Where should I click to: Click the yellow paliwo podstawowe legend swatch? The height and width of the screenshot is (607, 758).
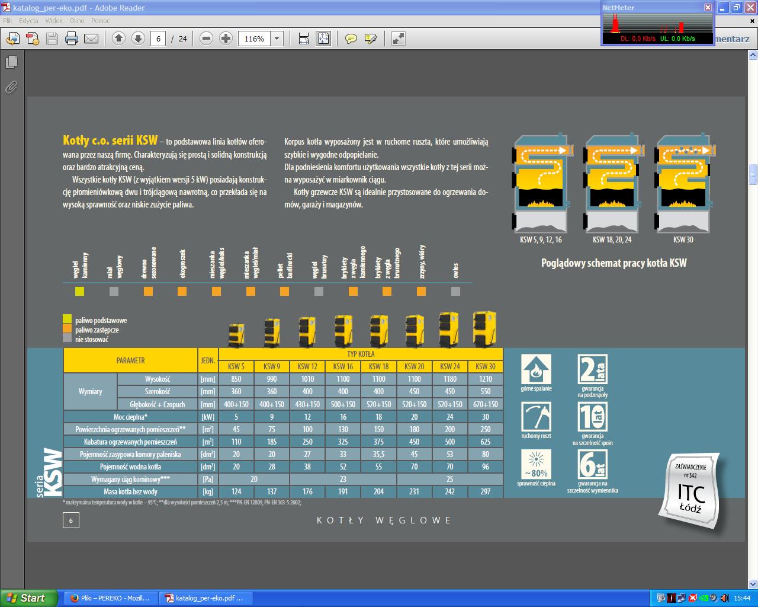coord(67,320)
